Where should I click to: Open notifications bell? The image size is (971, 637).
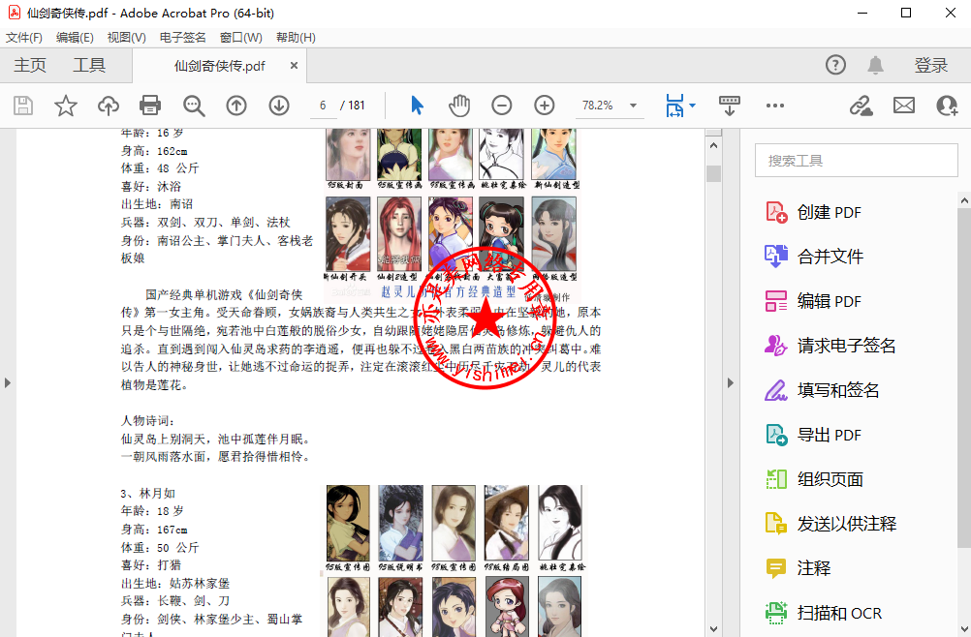tap(875, 65)
